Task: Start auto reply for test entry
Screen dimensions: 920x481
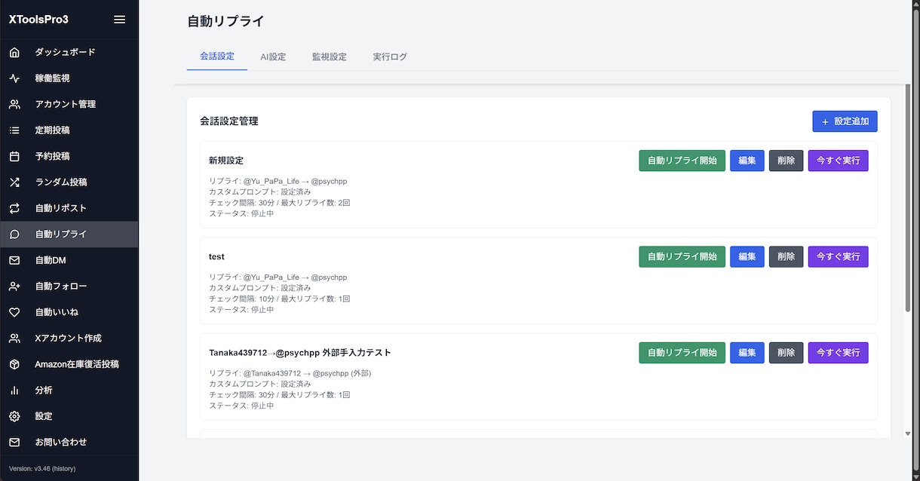Action: (x=682, y=256)
